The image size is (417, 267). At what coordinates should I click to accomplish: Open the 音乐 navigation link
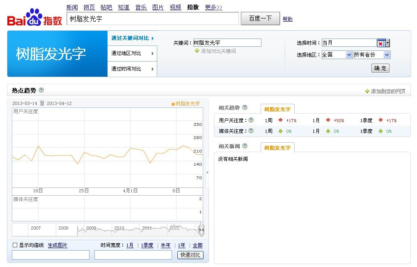click(x=141, y=7)
